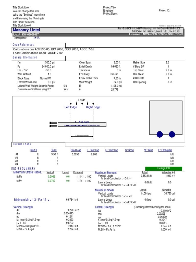
Task: Click the 'Project ID:' label
Action: tap(165, 10)
